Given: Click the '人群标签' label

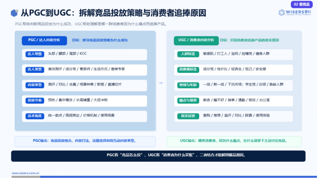Looking at the screenshot, I should click(188, 54).
